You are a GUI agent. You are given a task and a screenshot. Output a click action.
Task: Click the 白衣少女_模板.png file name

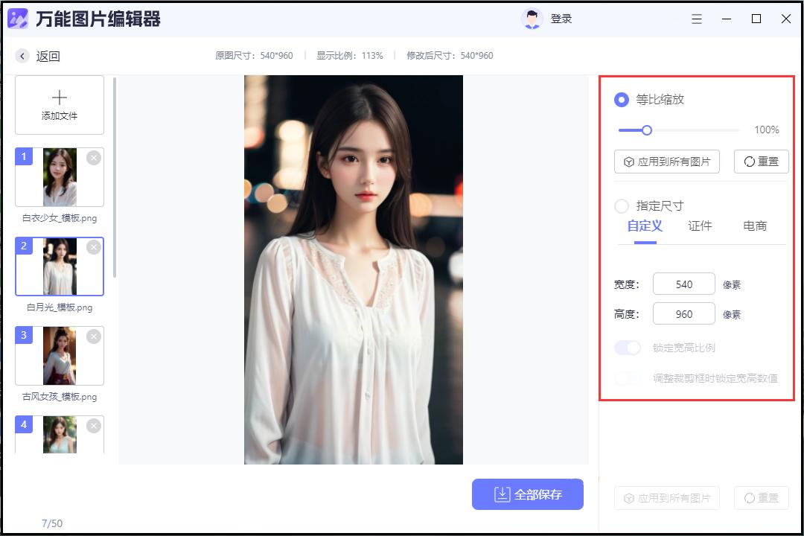click(60, 218)
